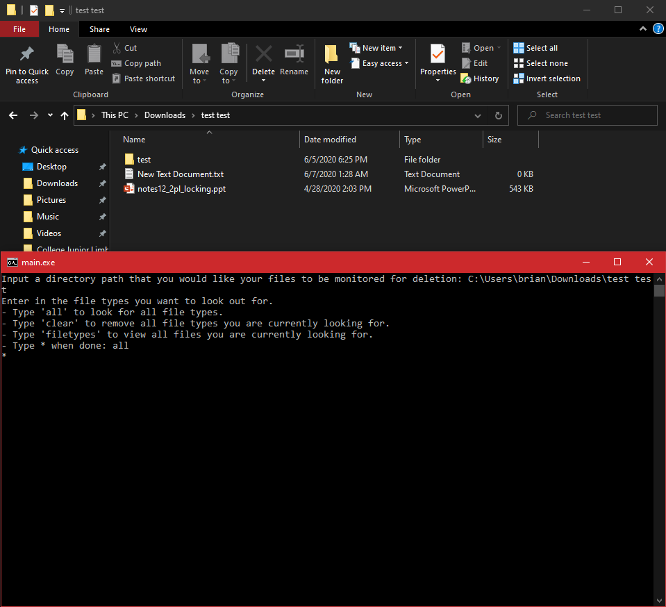Open the Downloads folder in sidebar
This screenshot has height=607, width=666.
(56, 183)
